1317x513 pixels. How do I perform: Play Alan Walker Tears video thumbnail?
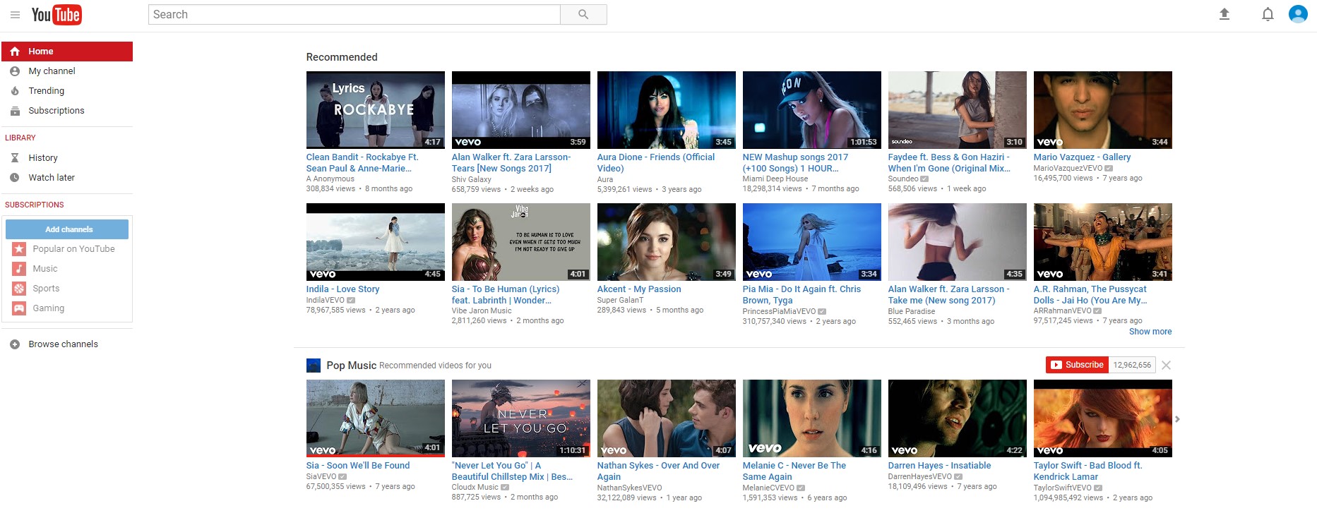pyautogui.click(x=521, y=110)
